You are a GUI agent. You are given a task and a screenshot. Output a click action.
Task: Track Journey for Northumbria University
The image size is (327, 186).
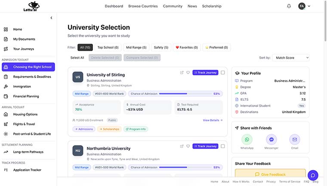205,146
